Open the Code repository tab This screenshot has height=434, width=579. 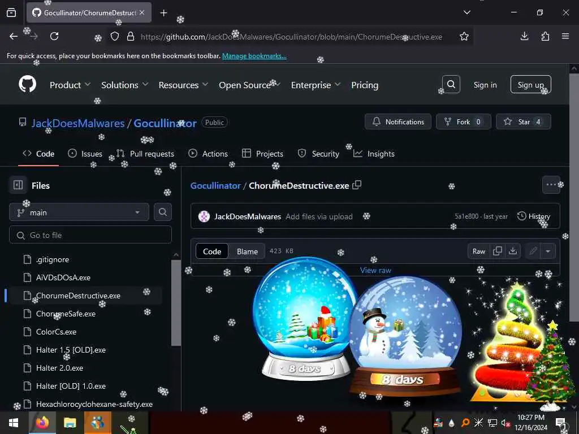click(38, 154)
